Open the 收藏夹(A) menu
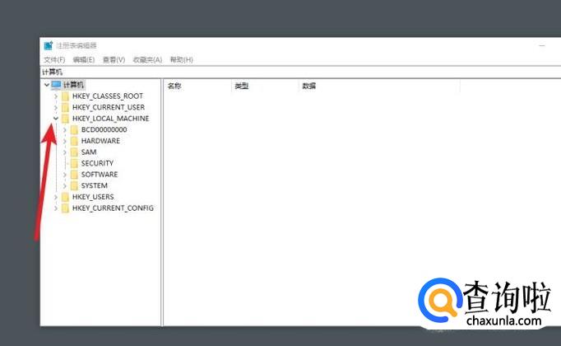The width and height of the screenshot is (561, 346). point(147,59)
